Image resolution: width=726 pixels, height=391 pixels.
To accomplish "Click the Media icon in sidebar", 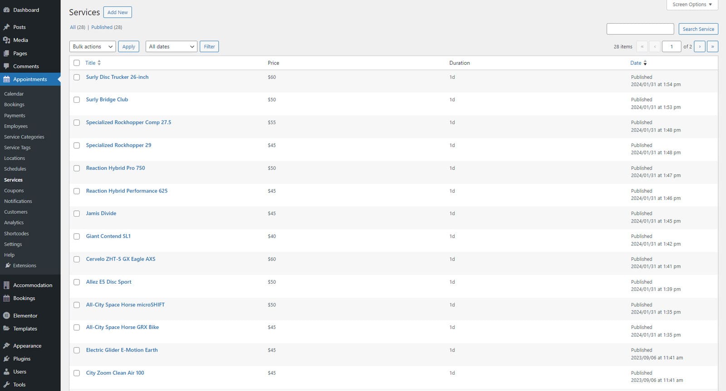I will [6, 40].
